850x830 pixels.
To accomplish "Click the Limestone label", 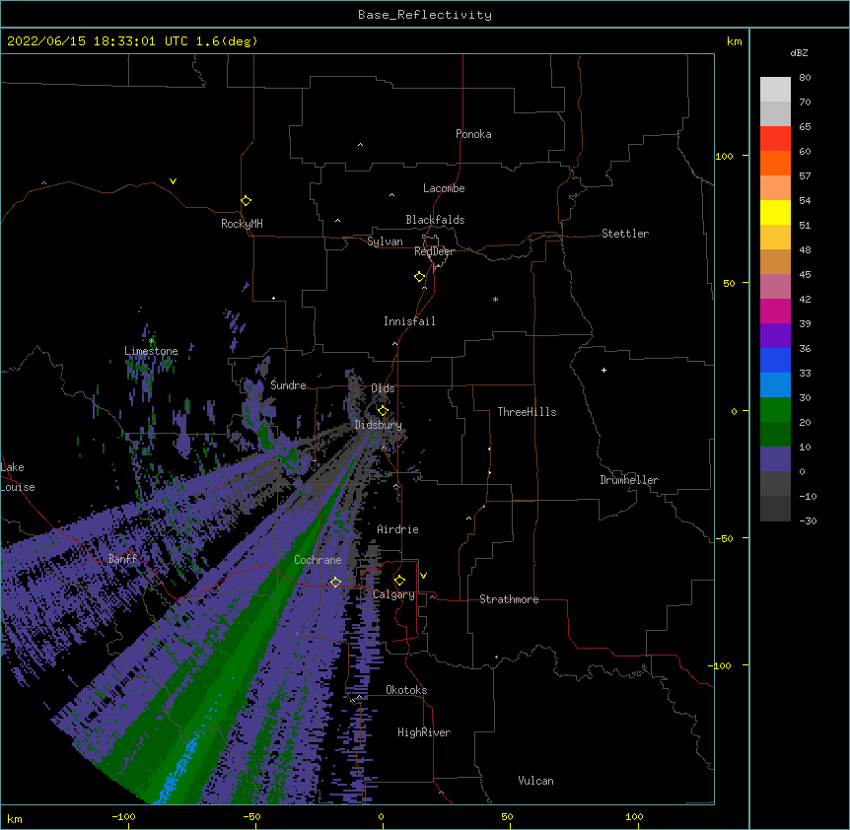I will [x=151, y=351].
